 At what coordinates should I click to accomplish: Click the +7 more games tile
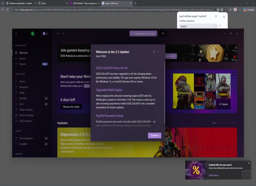click(x=223, y=104)
